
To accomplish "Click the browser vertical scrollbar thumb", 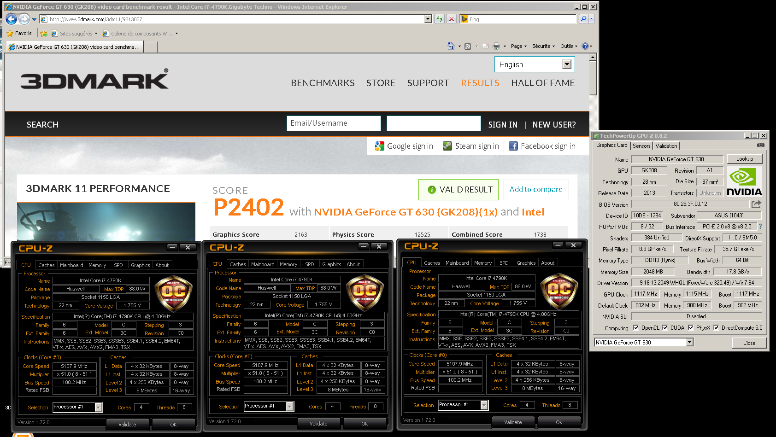I will tap(593, 78).
